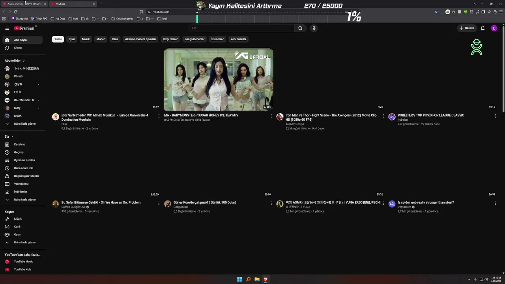Select the Son yüklenenler filter chip
505x284 pixels.
tap(195, 39)
